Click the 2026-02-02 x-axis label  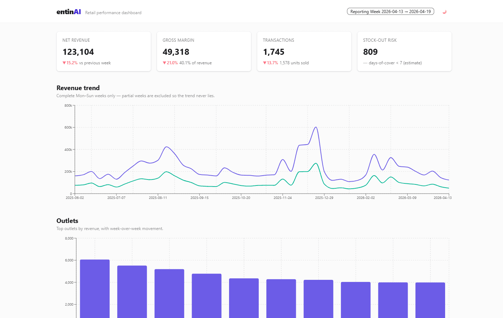click(366, 198)
